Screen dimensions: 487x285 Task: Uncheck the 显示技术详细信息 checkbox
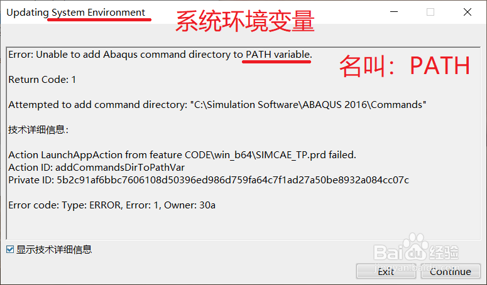pyautogui.click(x=10, y=249)
